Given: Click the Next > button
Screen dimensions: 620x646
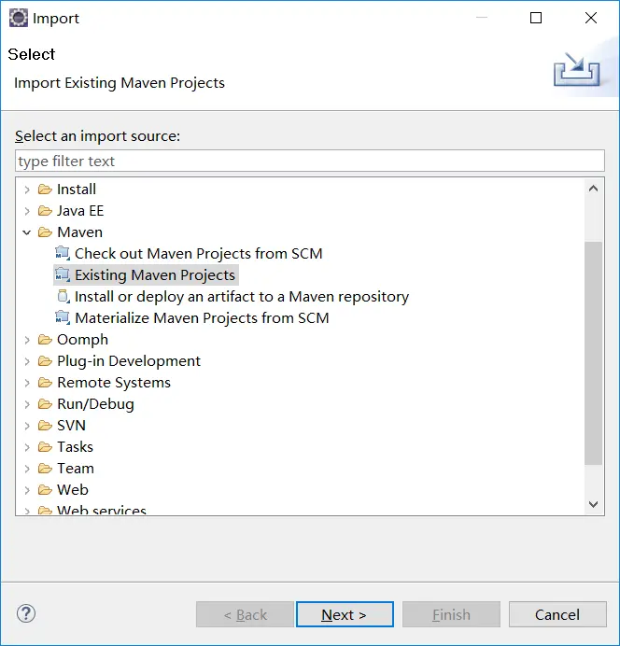Looking at the screenshot, I should pos(345,614).
